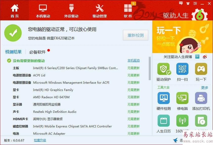
Task: Click the 检查升级 link
Action: [x=40, y=140]
